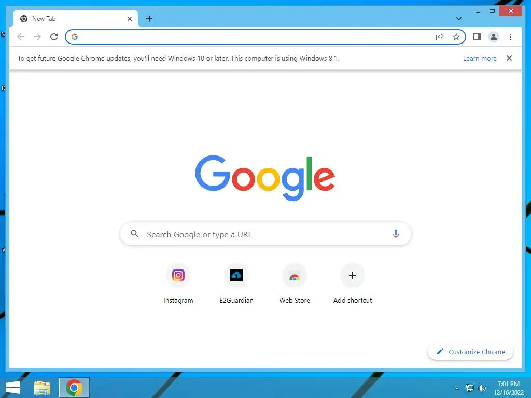Select the New Tab tab
This screenshot has width=531, height=398.
76,19
